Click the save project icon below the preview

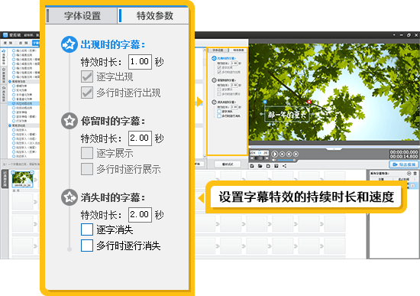pyautogui.click(x=268, y=166)
